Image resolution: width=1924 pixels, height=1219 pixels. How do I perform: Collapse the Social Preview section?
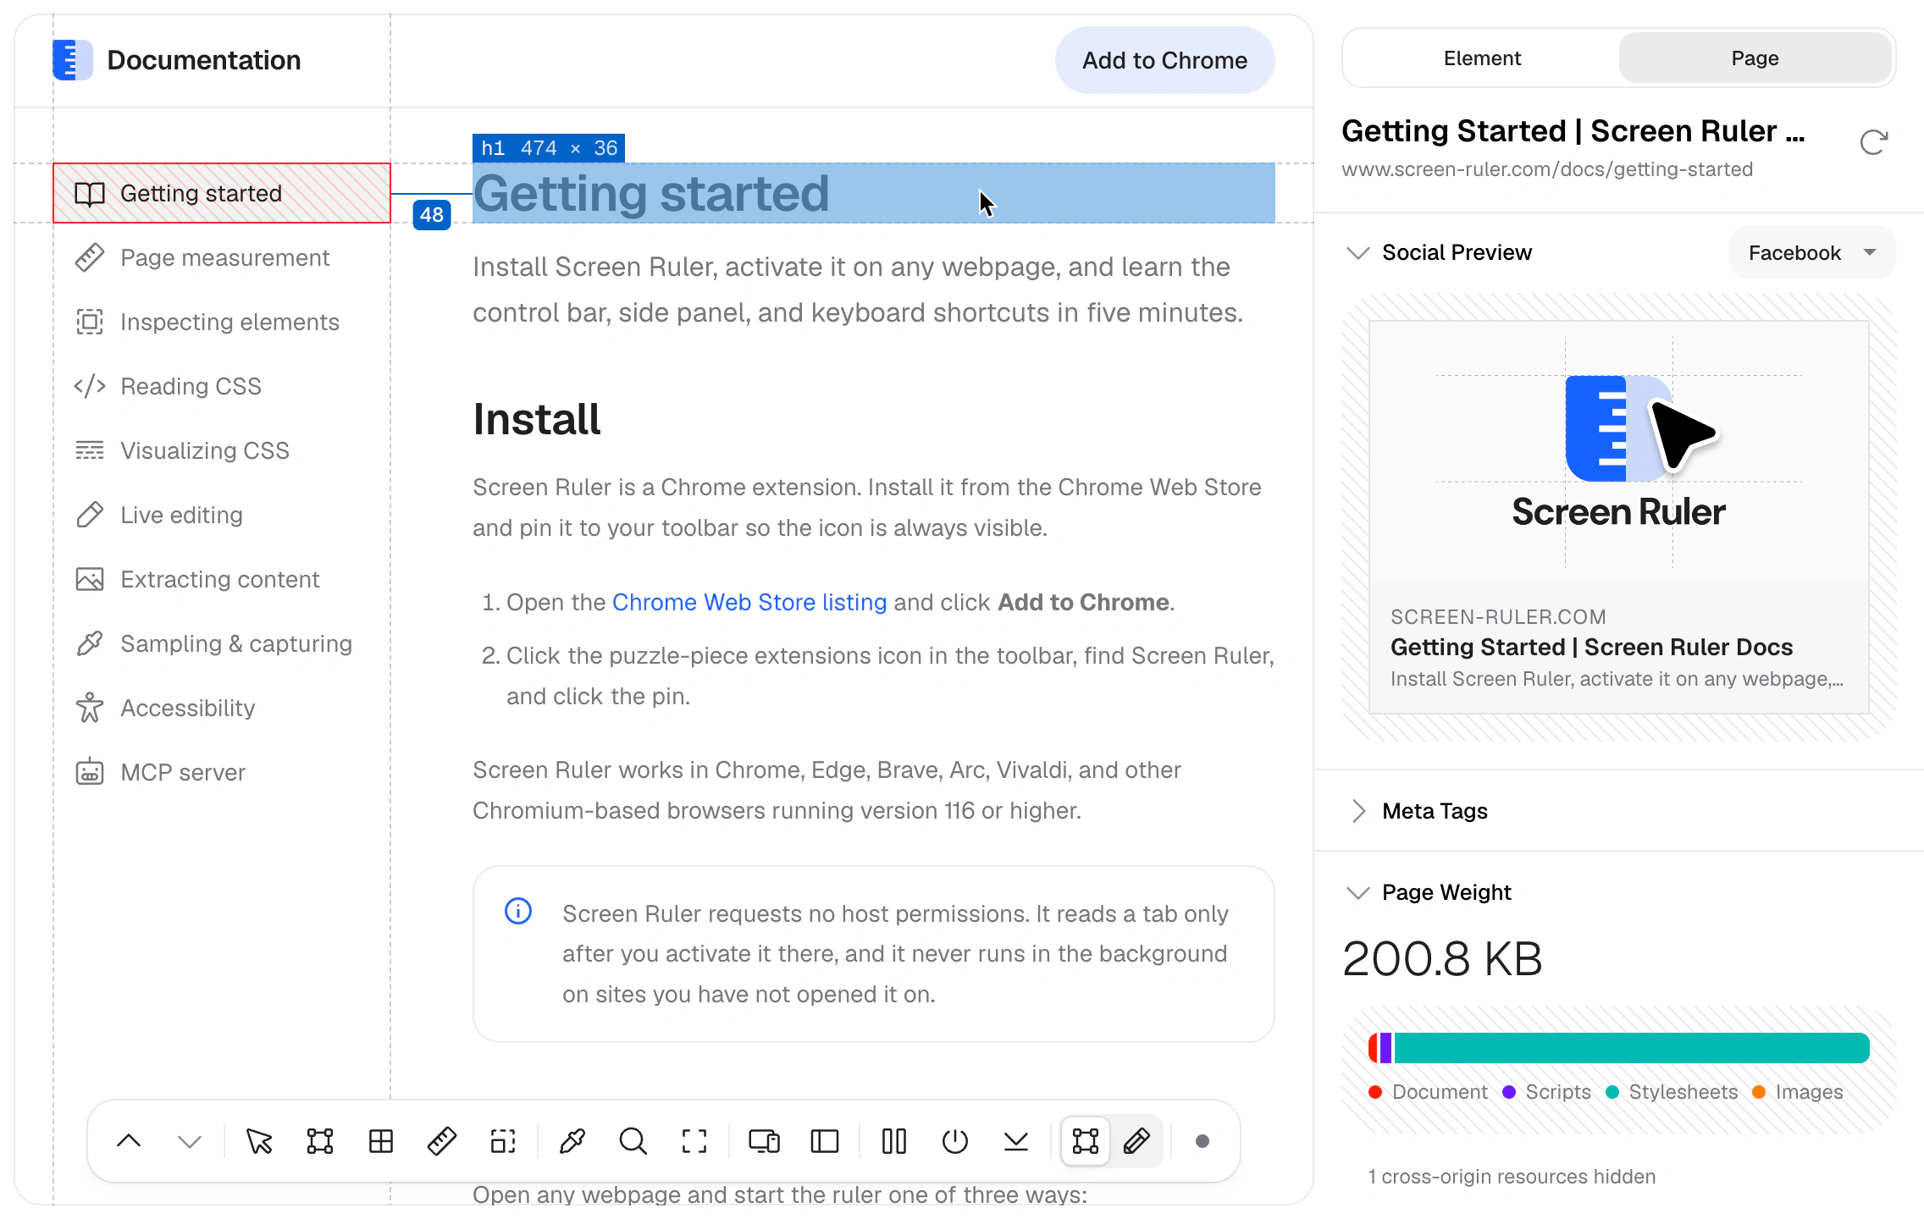pos(1358,253)
